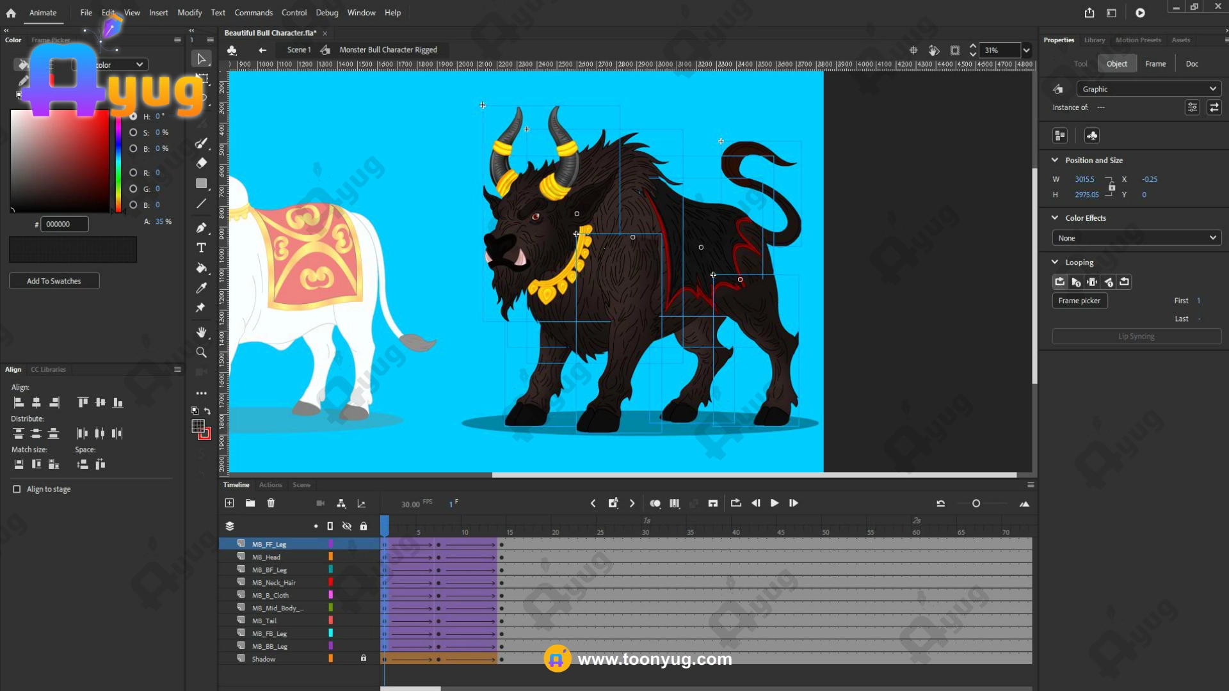The width and height of the screenshot is (1229, 691).
Task: Enable the Align to stage checkbox
Action: tap(17, 489)
